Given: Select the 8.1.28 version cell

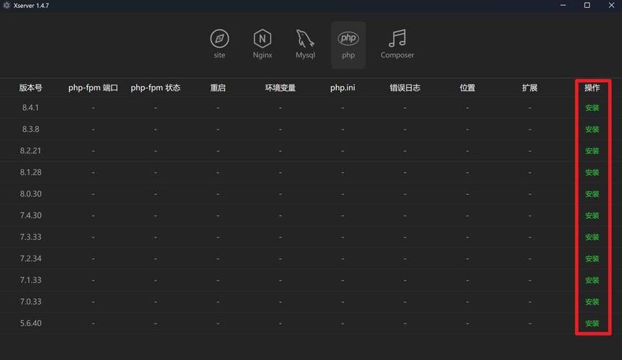Looking at the screenshot, I should [30, 172].
